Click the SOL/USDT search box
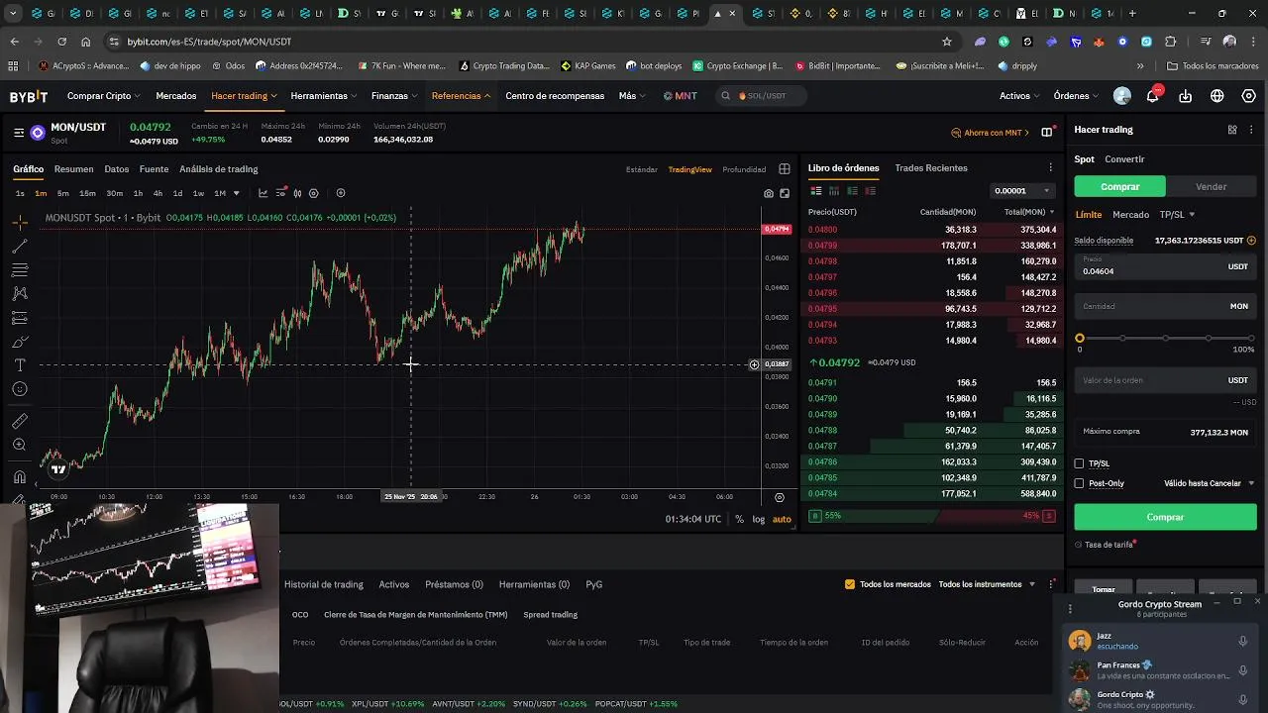The height and width of the screenshot is (713, 1268). coord(763,96)
